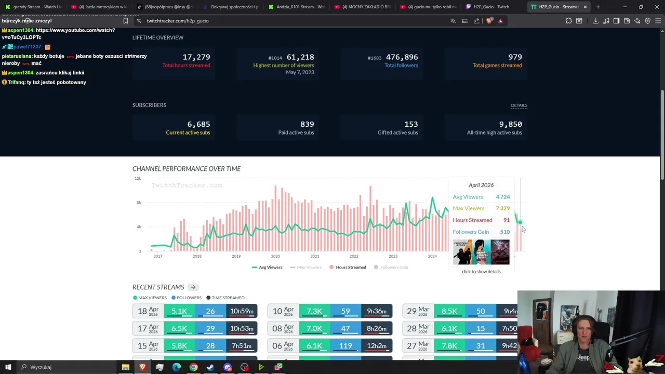Toggle Avg Viewers series in chart legend
The image size is (665, 374).
click(x=267, y=267)
